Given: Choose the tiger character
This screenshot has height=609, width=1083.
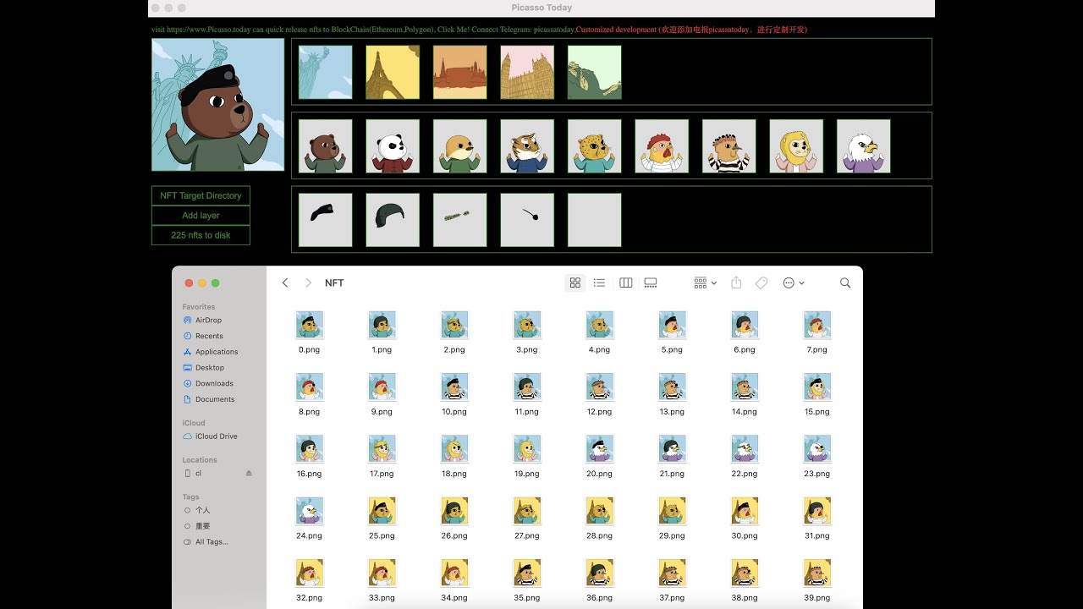Looking at the screenshot, I should pyautogui.click(x=527, y=146).
